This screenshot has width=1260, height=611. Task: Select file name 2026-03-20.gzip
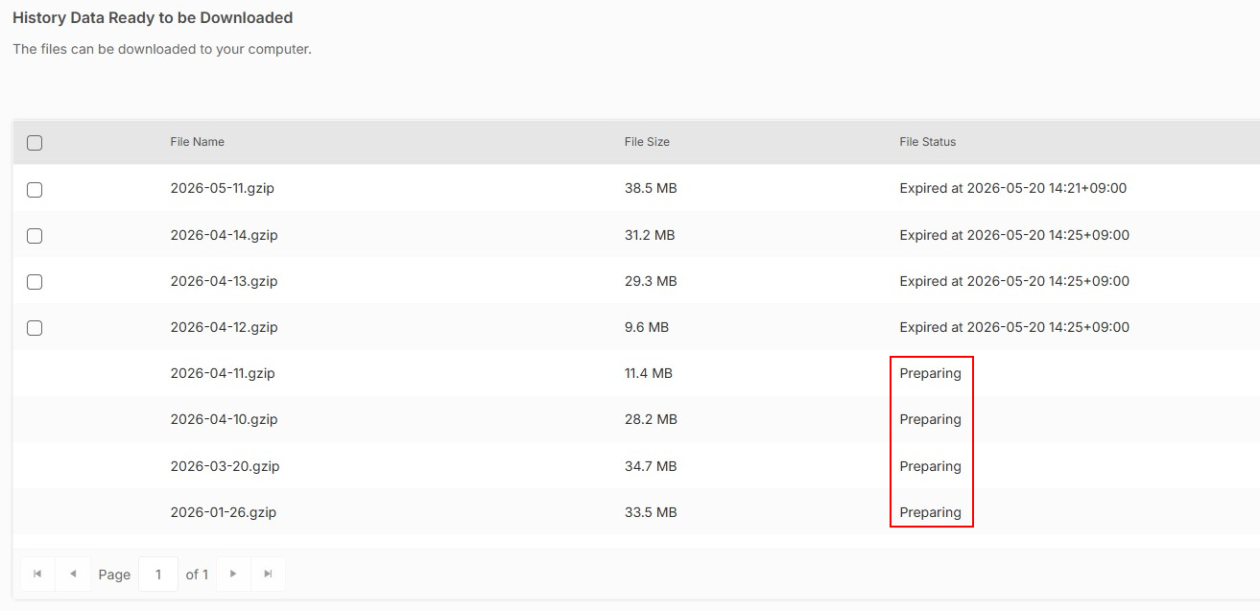pos(226,466)
